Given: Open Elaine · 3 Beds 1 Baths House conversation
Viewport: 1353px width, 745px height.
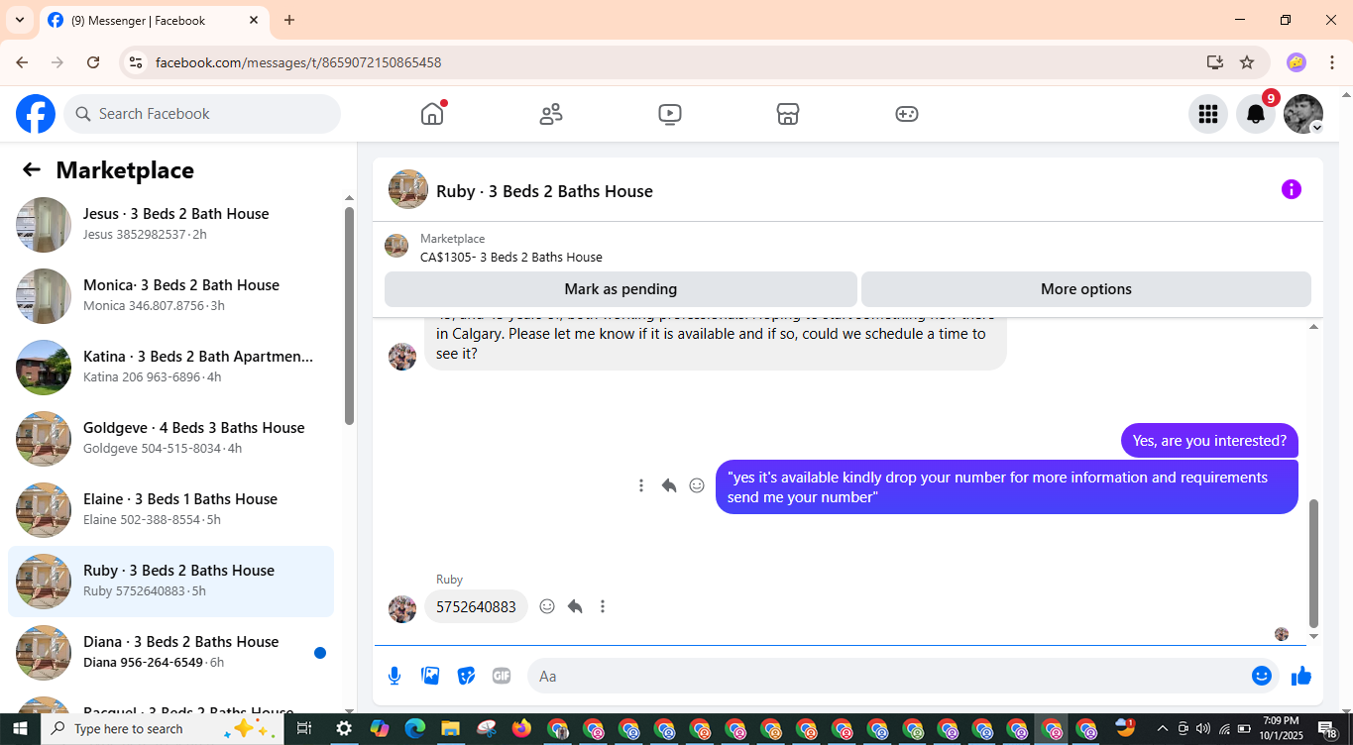Looking at the screenshot, I should pos(170,510).
